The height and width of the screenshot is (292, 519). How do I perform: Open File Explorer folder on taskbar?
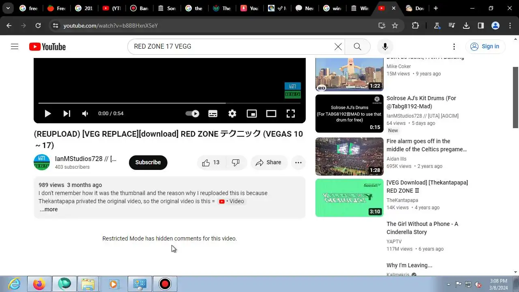point(88,284)
